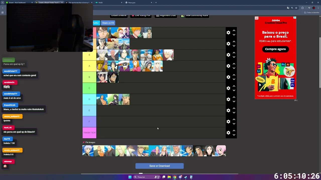This screenshot has width=321, height=180.
Task: Open the browser extensions puzzle icon
Action: click(x=302, y=8)
